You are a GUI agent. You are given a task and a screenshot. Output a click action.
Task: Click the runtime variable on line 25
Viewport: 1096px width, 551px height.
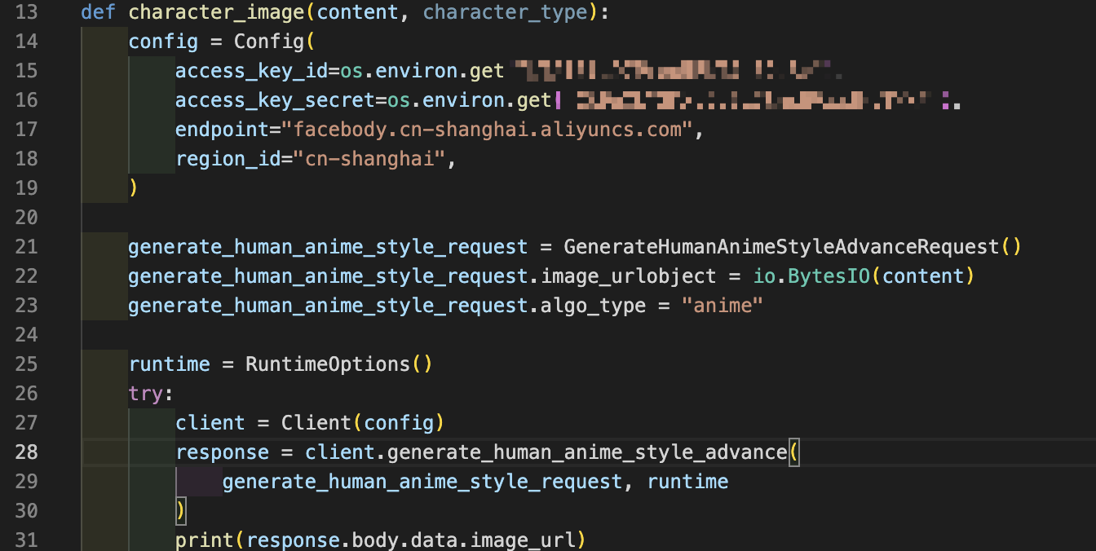pyautogui.click(x=169, y=364)
